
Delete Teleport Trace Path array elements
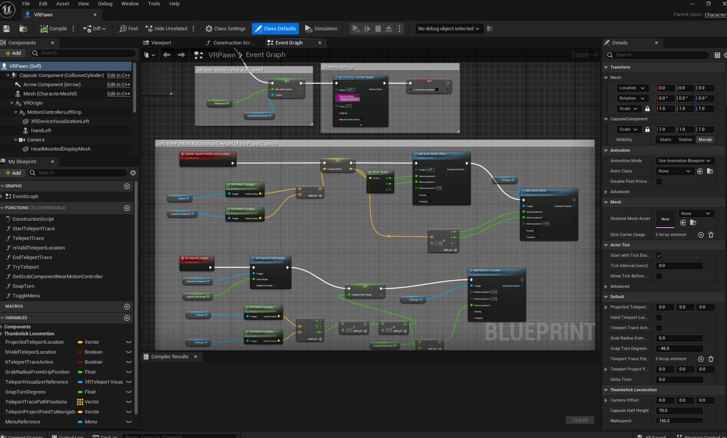(x=711, y=359)
